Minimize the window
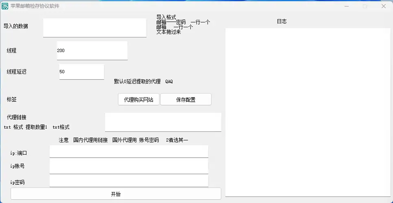This screenshot has height=203, width=393. point(347,6)
